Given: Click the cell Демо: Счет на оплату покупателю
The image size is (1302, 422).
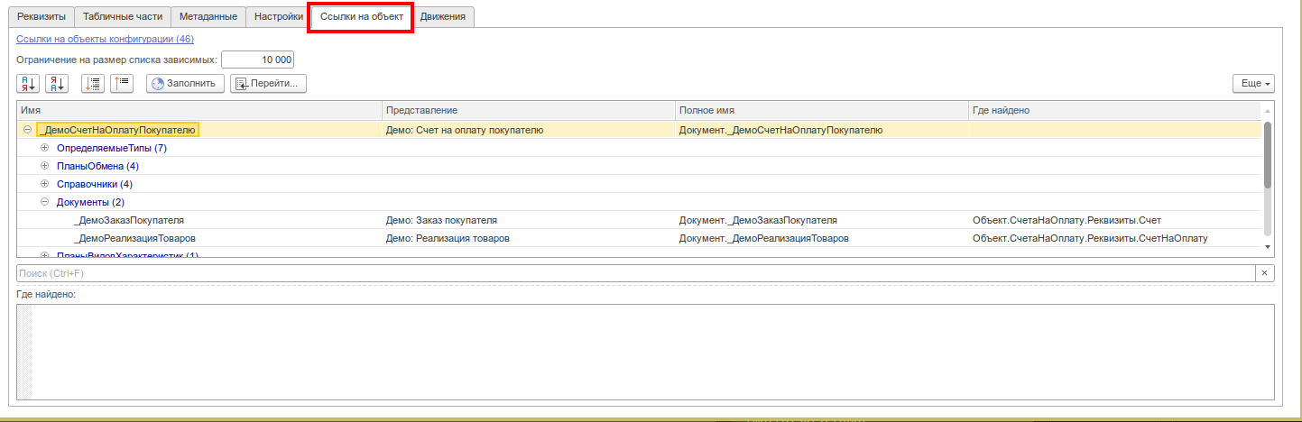Looking at the screenshot, I should click(529, 130).
